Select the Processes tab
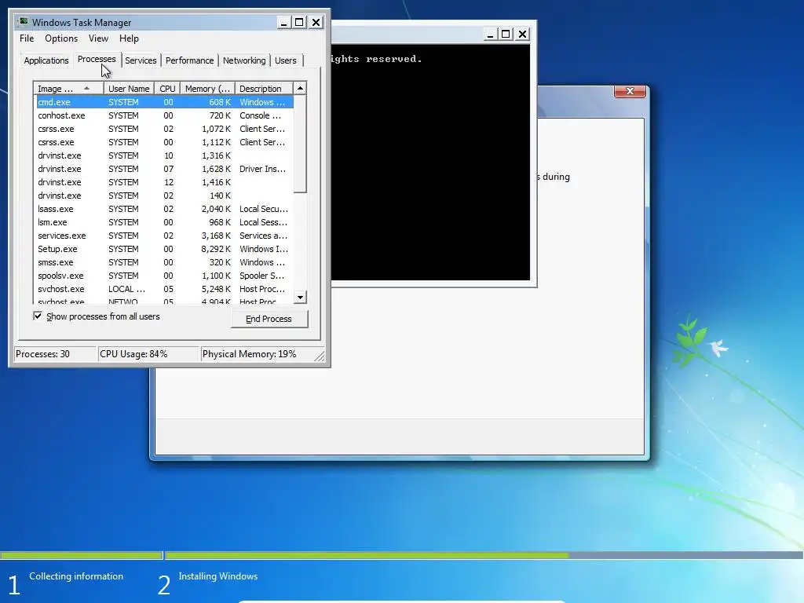This screenshot has height=603, width=804. (97, 59)
